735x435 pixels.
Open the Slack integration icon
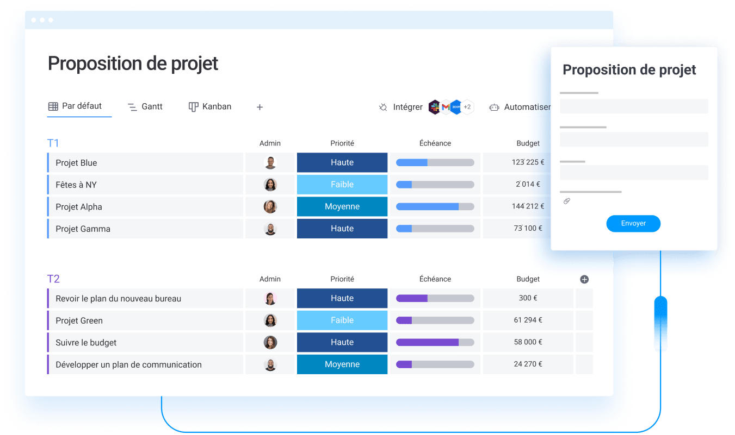pyautogui.click(x=434, y=107)
